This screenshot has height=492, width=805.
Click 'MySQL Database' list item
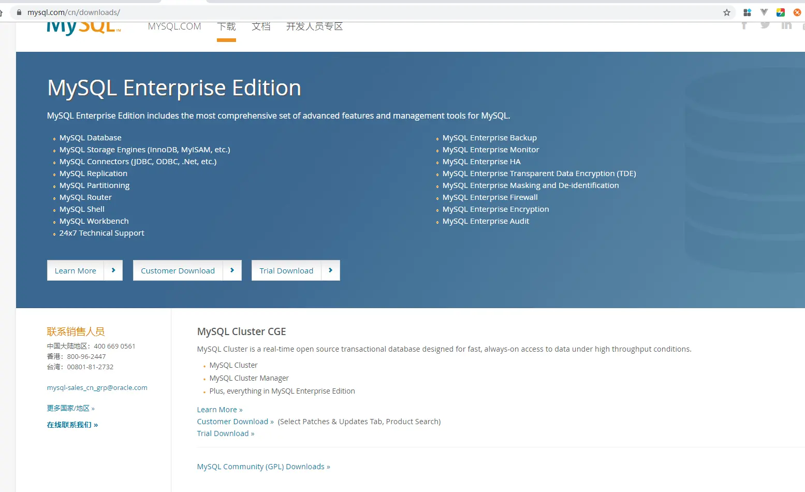click(x=91, y=138)
